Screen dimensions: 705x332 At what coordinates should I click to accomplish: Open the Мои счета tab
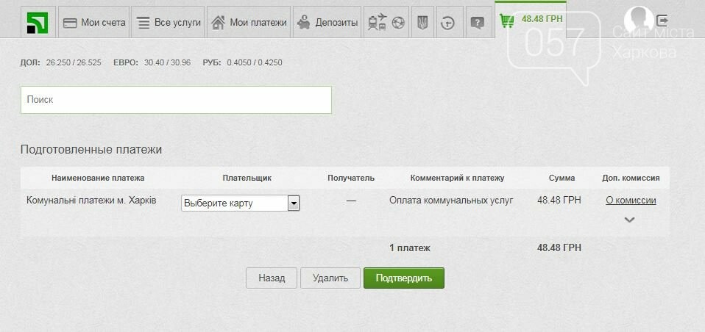pyautogui.click(x=93, y=23)
